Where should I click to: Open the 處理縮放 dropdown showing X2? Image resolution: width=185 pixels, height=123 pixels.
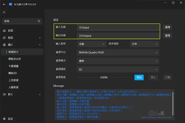[118, 69]
